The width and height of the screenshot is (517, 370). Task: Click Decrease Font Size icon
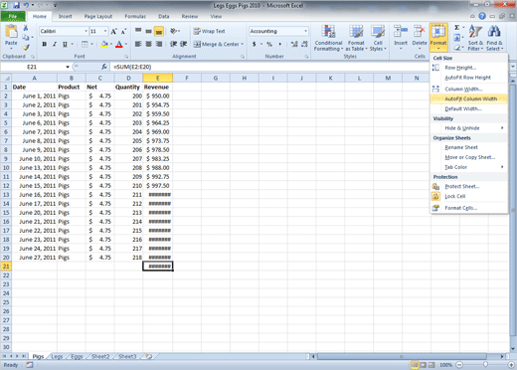click(x=123, y=32)
